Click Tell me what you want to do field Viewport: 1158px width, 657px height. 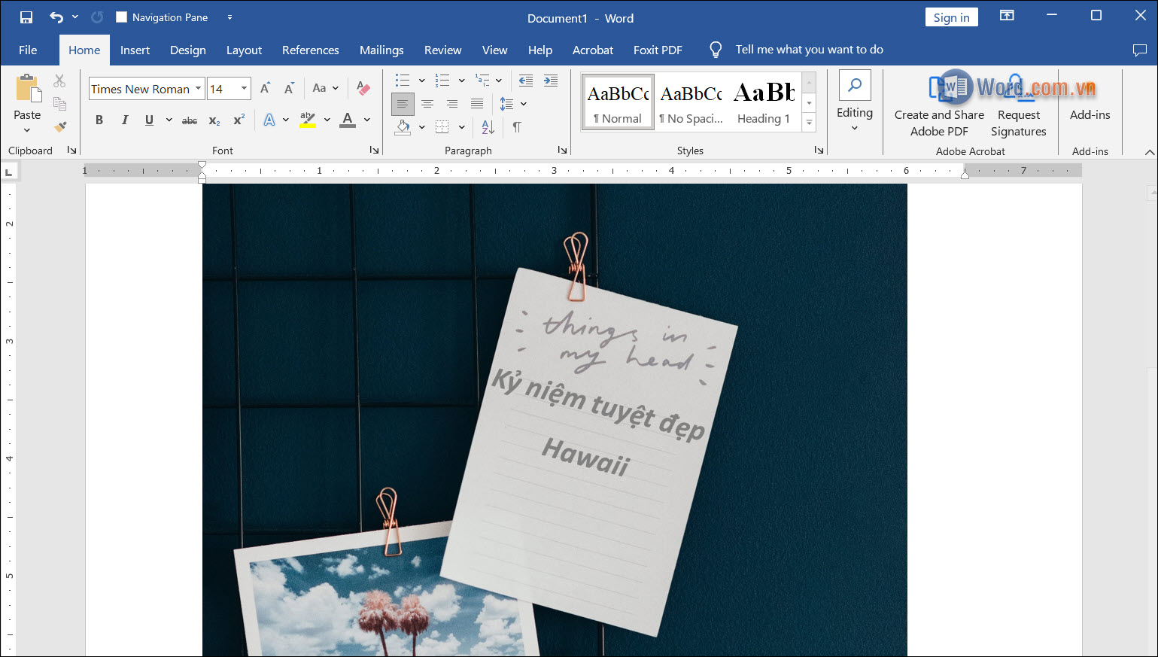[x=809, y=50]
